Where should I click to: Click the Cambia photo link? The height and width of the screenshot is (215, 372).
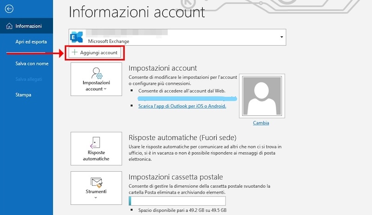coord(261,123)
